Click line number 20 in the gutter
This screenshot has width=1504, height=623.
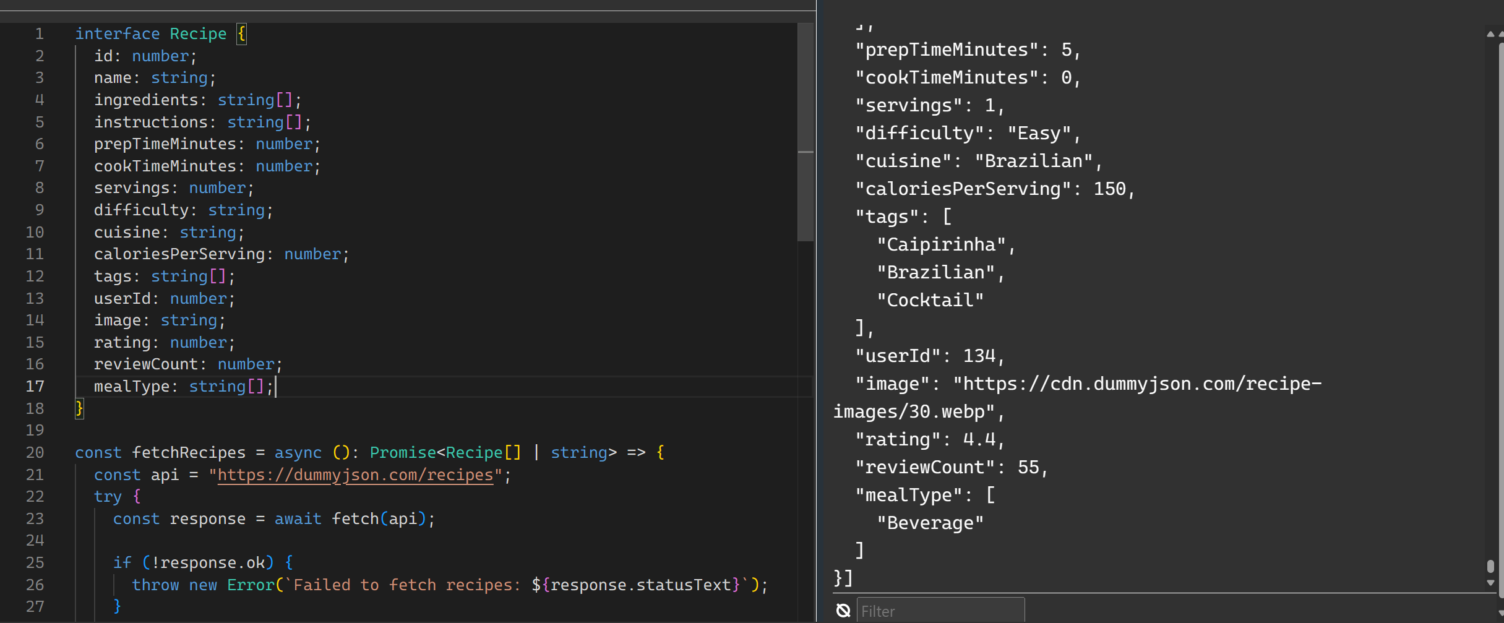coord(35,453)
